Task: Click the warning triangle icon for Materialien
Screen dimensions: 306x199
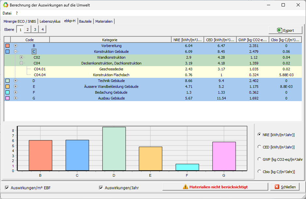Action: pyautogui.click(x=185, y=187)
